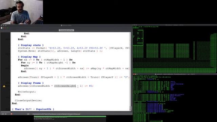
Task: Click the green icon in the editor toolbar
Action: 7,28
